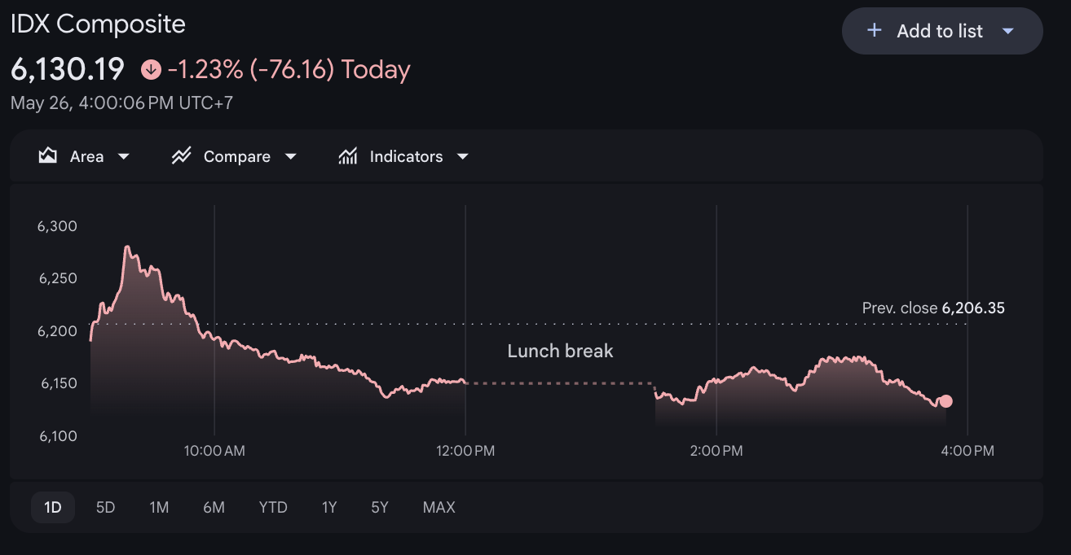Switch to the 5D time range

pos(106,508)
